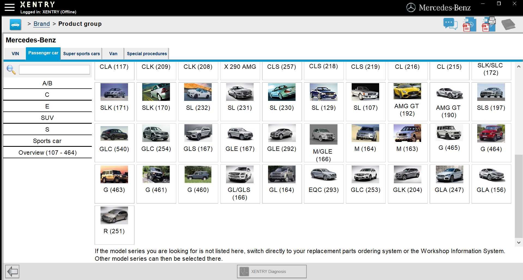The height and width of the screenshot is (280, 523).
Task: Select the EQC (293) model
Action: point(324,184)
